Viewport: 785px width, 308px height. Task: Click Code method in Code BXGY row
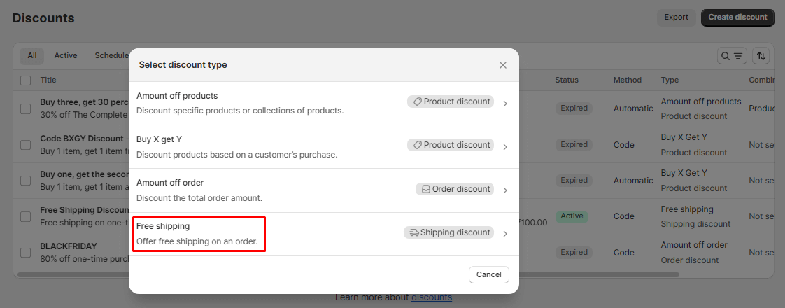(624, 145)
